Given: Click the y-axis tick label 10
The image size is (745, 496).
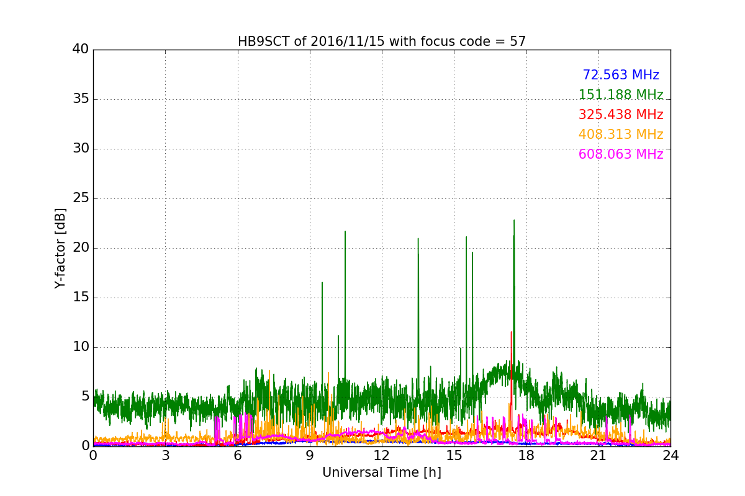Looking at the screenshot, I should point(80,347).
